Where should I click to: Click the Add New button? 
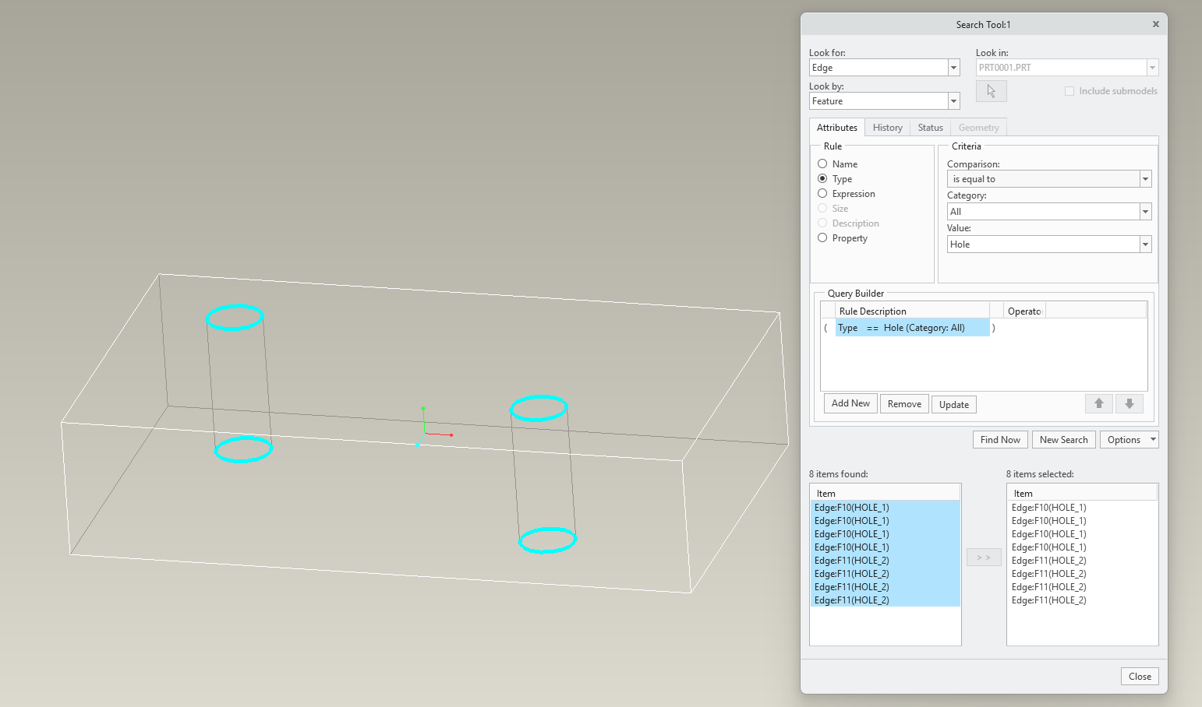pos(850,403)
